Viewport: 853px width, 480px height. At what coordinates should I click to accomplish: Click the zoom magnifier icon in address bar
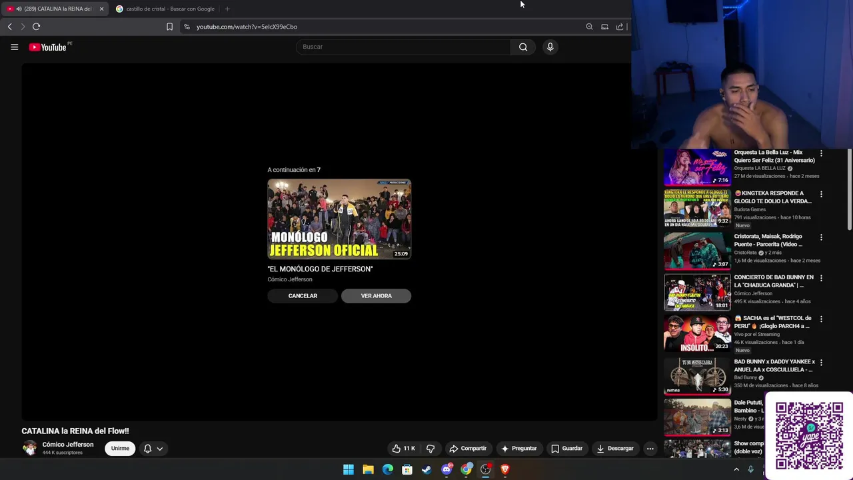[589, 27]
